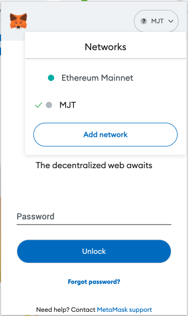Viewport: 188px width, 316px height.
Task: Focus the Password input field
Action: (94, 217)
